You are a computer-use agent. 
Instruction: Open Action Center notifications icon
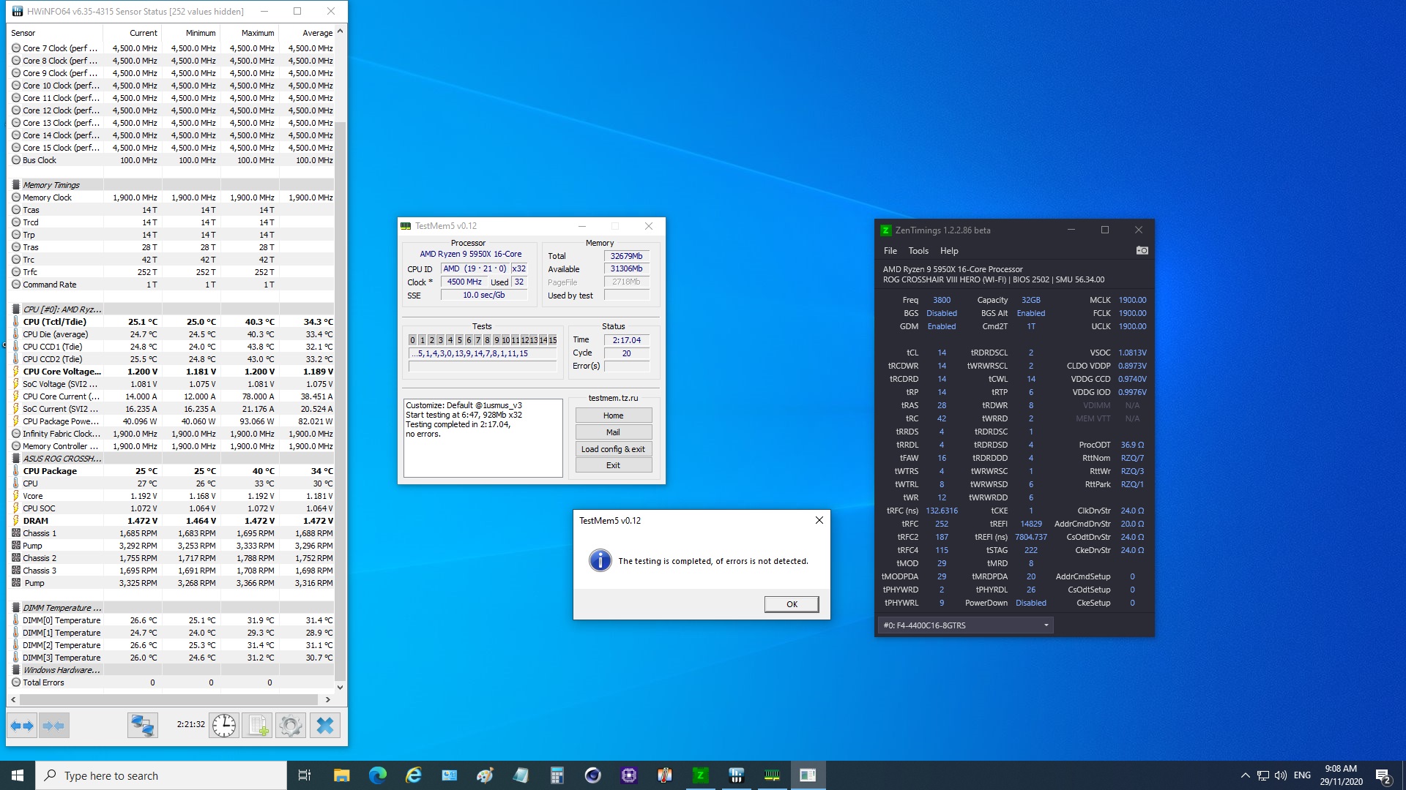pos(1383,775)
